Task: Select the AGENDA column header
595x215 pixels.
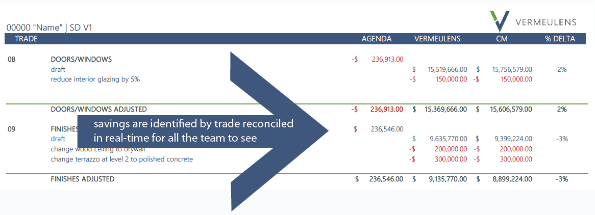Action: (377, 39)
